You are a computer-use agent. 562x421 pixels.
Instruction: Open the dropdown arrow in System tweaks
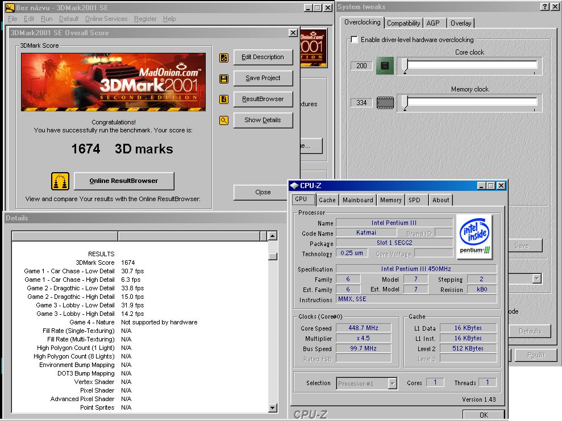[536, 278]
